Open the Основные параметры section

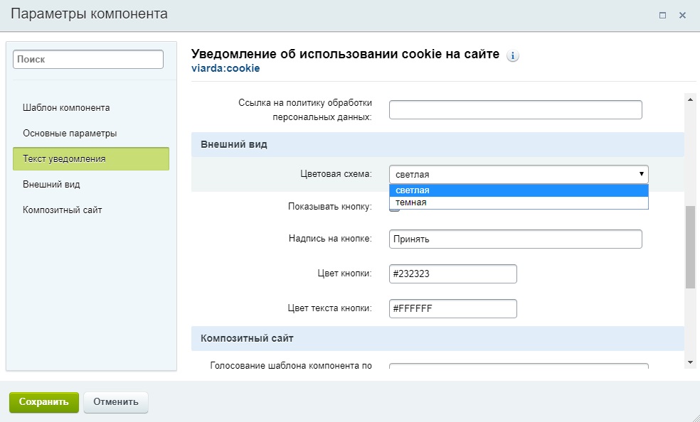pos(64,133)
